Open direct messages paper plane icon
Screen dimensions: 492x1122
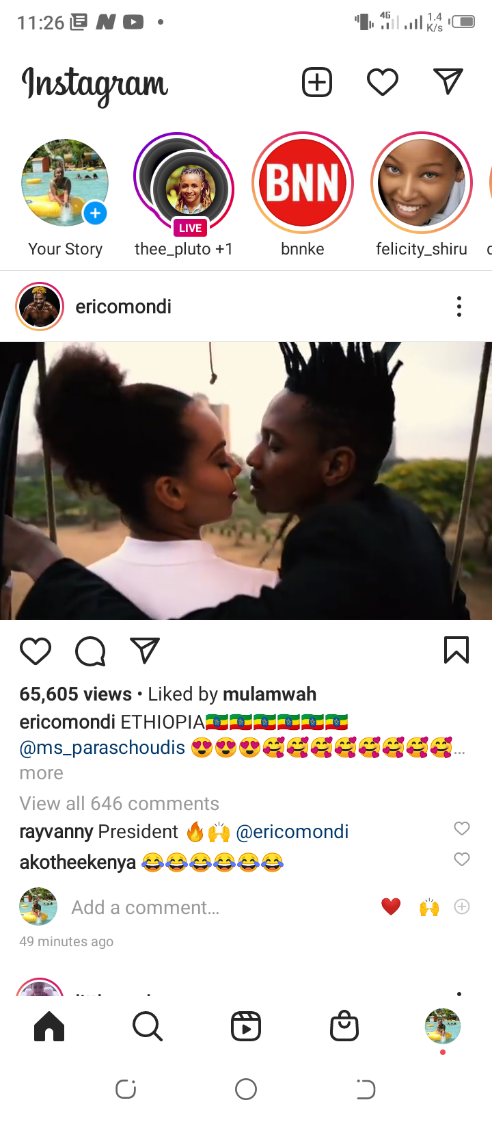tap(448, 81)
